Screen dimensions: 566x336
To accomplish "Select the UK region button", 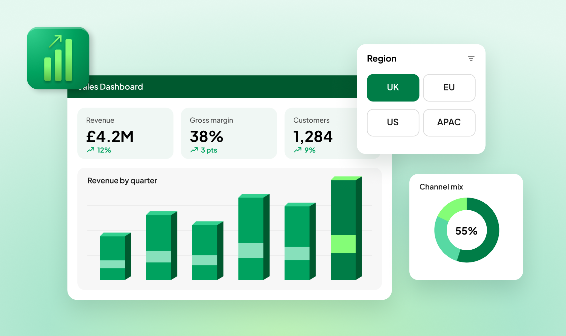I will [393, 88].
